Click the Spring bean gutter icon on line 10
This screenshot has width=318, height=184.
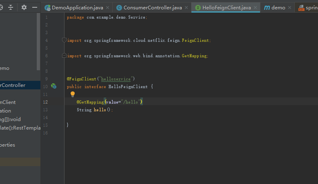(x=53, y=86)
